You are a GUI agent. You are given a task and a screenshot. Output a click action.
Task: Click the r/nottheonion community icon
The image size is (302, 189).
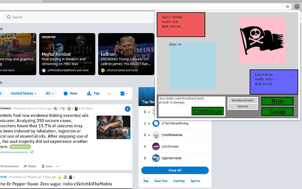(x=156, y=135)
